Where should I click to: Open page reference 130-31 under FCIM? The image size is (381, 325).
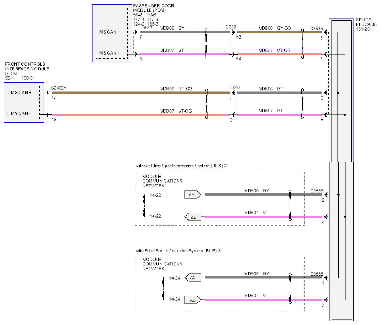(28, 78)
